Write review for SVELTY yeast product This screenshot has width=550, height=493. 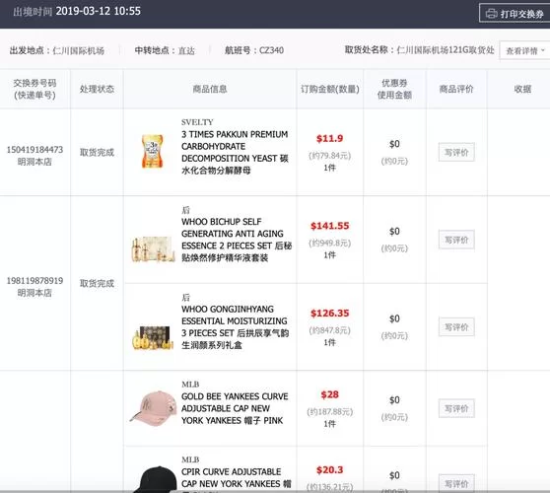(456, 152)
